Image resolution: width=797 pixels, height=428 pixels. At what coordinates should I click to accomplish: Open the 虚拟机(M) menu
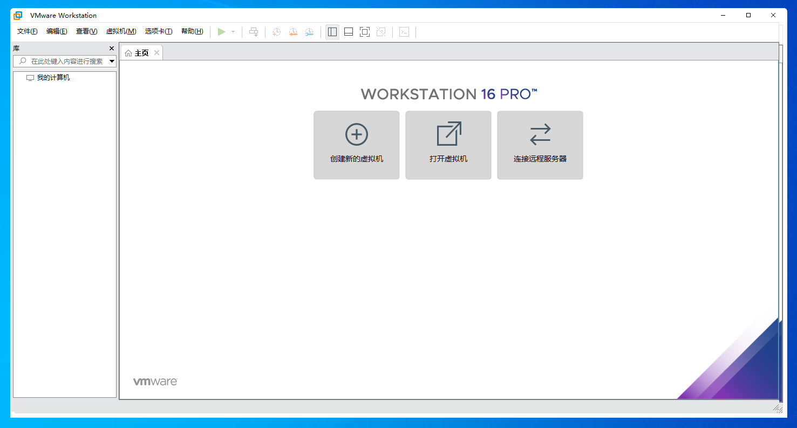click(x=121, y=31)
